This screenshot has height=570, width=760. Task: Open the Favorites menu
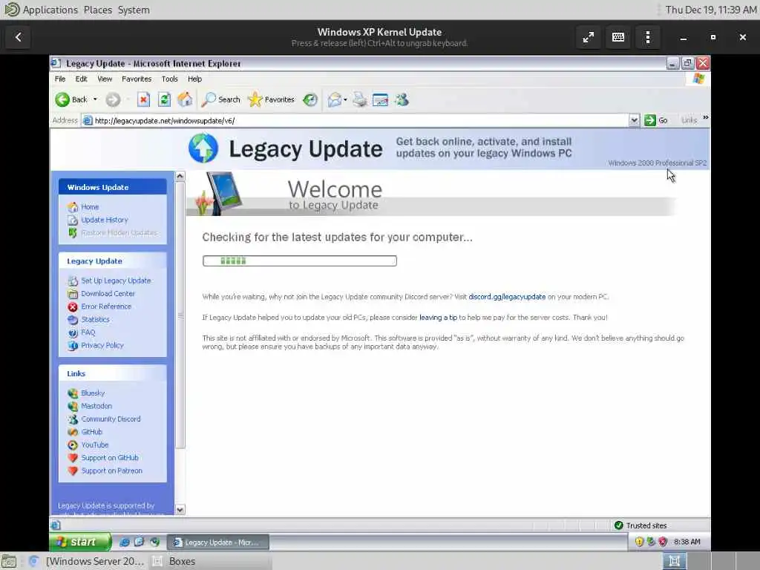137,79
